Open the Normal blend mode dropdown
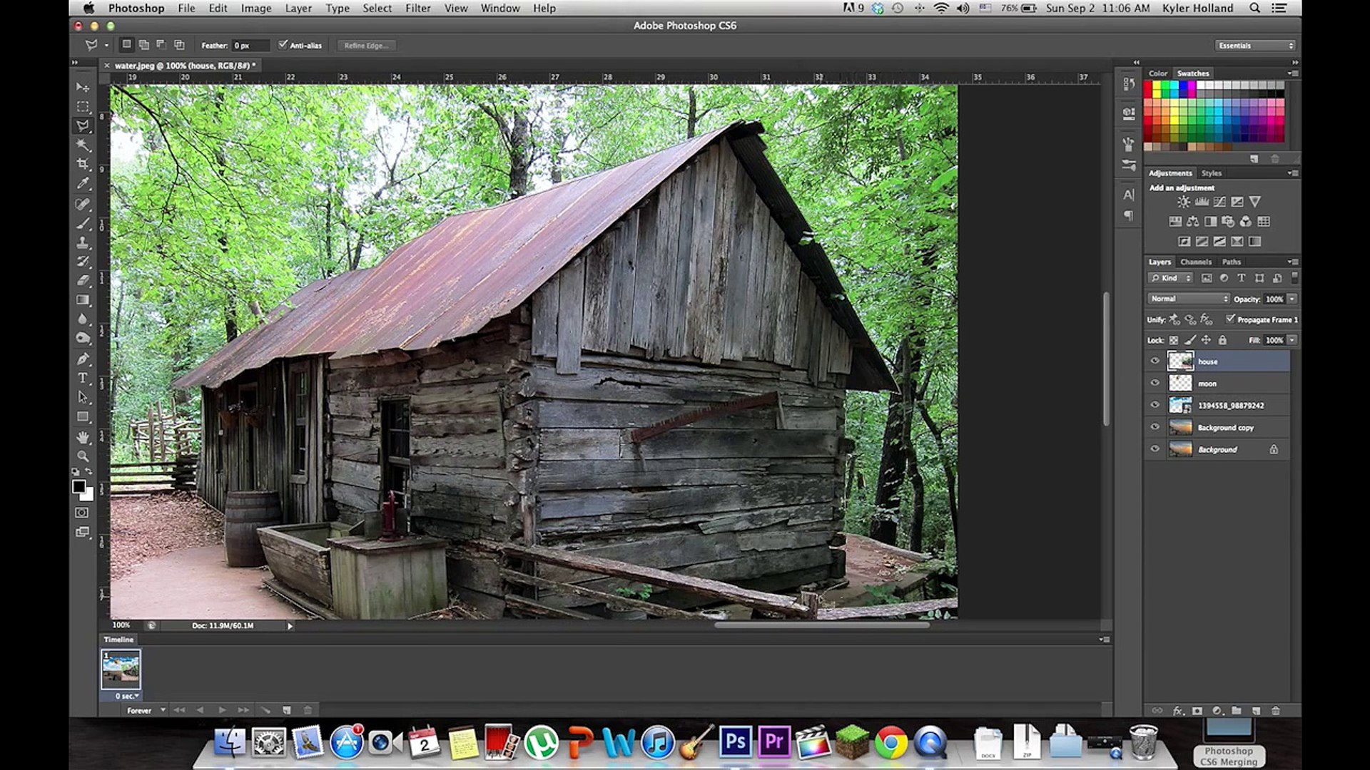The image size is (1370, 770). (1188, 299)
